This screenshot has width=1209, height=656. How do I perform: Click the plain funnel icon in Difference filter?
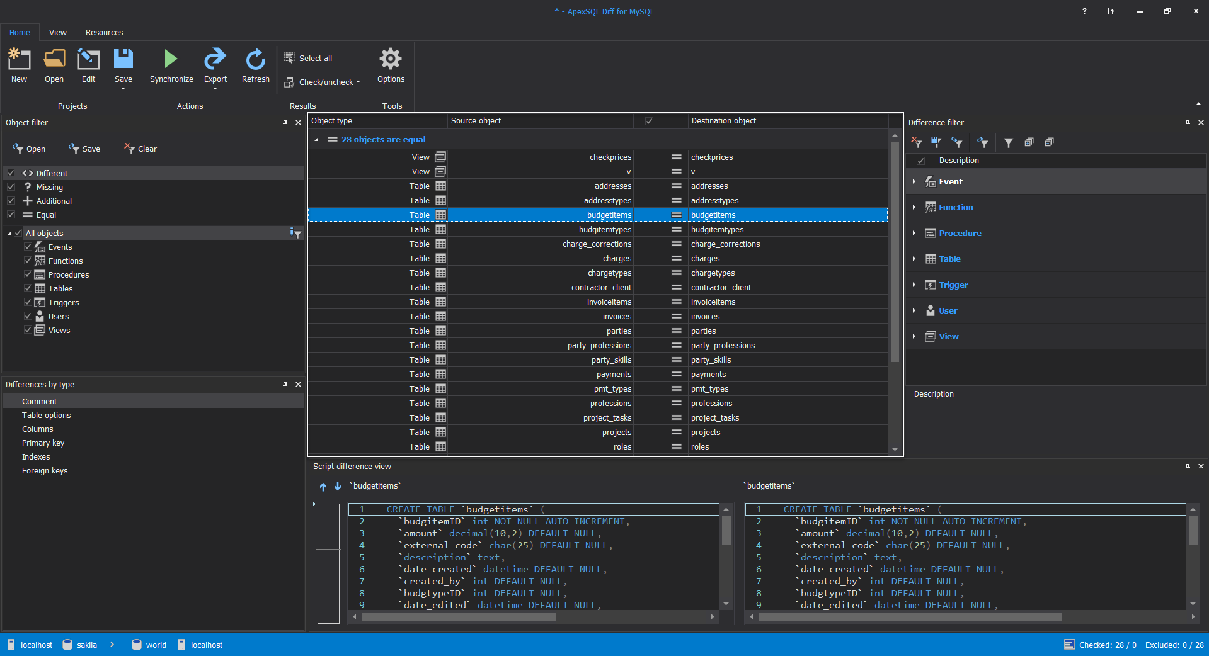coord(1009,142)
